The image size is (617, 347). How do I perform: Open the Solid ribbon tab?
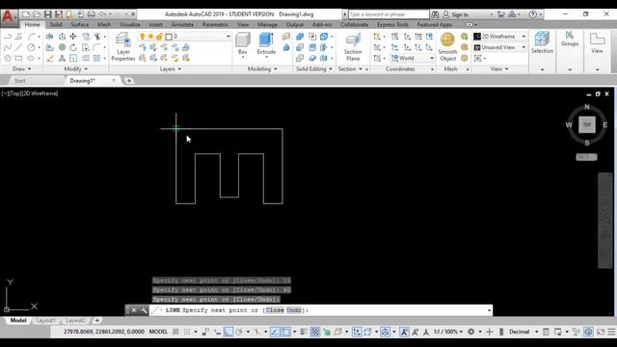tap(56, 25)
